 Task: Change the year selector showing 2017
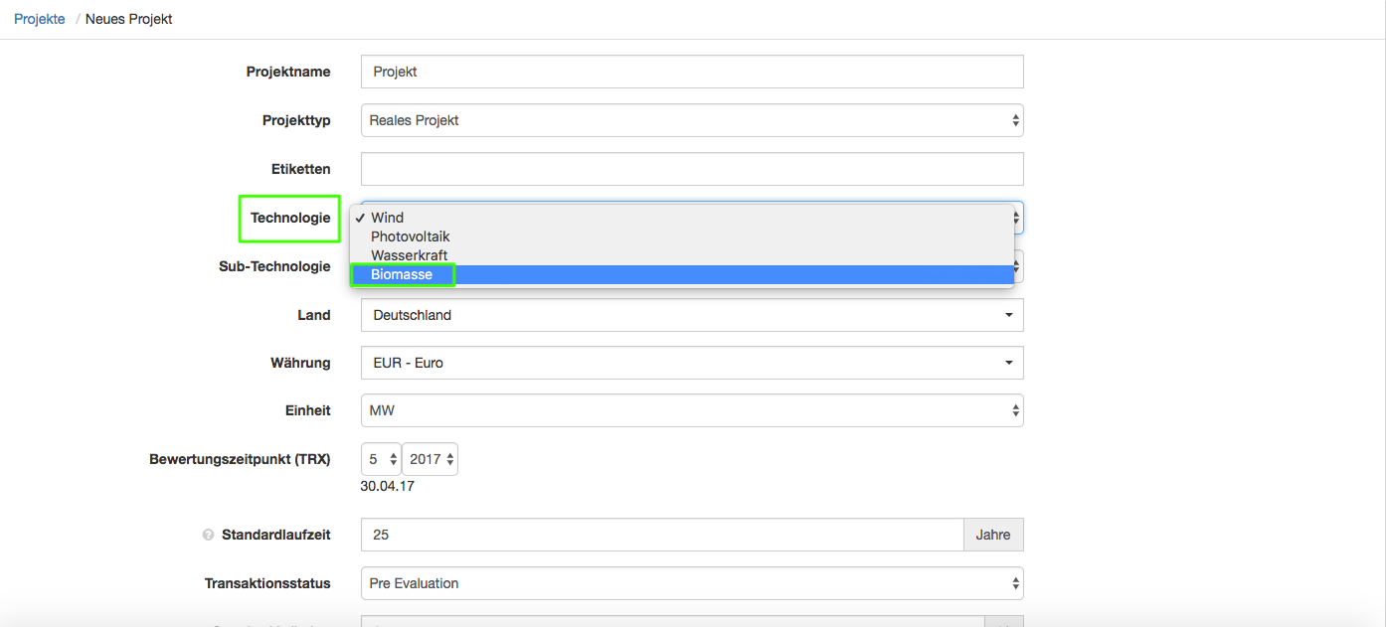pos(432,459)
